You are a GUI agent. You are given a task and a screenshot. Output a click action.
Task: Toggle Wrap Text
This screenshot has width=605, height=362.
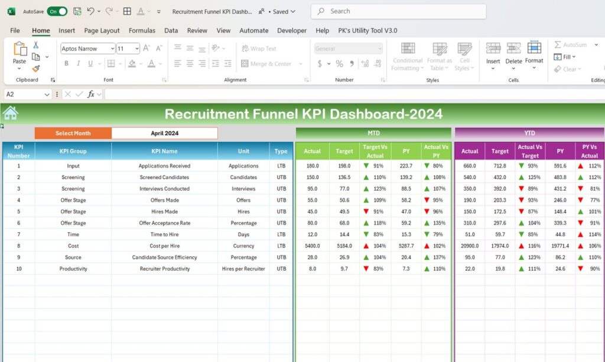click(x=259, y=48)
